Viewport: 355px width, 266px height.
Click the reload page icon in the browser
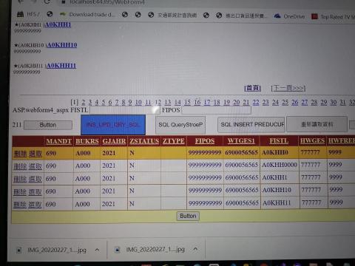click(x=47, y=1)
